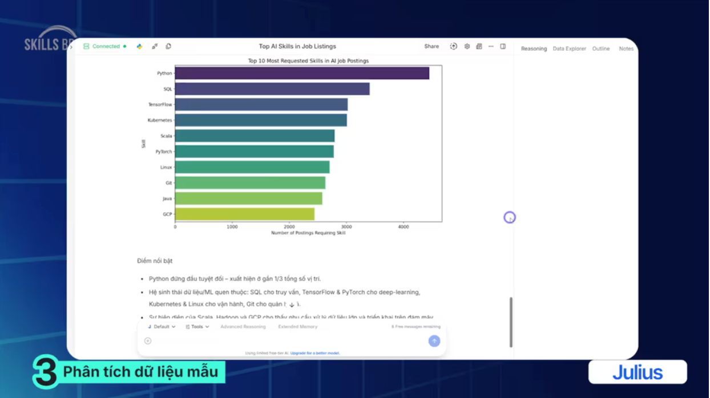Select the Notes tab

(x=626, y=49)
